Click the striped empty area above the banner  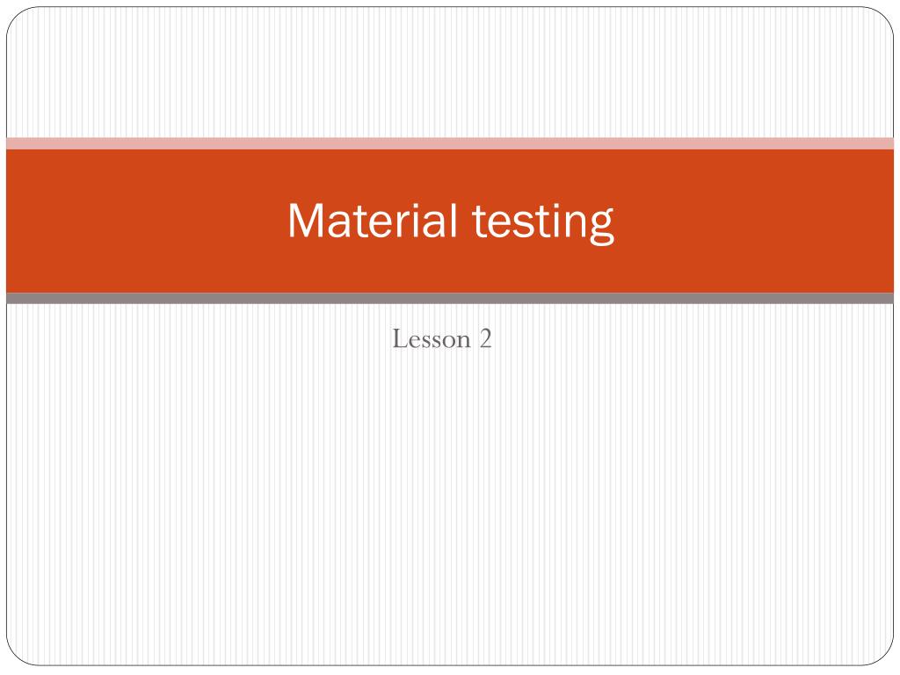click(450, 72)
